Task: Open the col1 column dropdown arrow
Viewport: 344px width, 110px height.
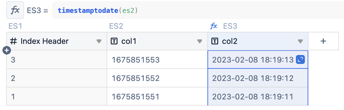Action: pyautogui.click(x=199, y=41)
